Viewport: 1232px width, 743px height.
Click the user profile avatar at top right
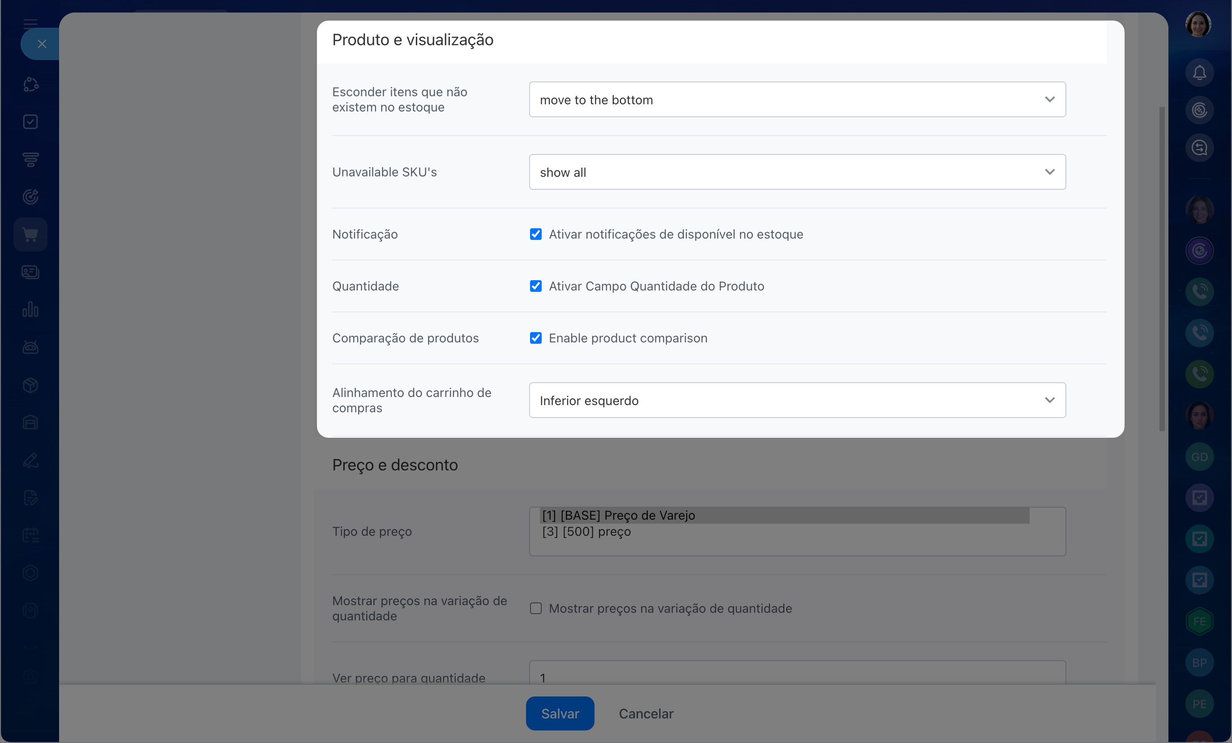(x=1198, y=25)
